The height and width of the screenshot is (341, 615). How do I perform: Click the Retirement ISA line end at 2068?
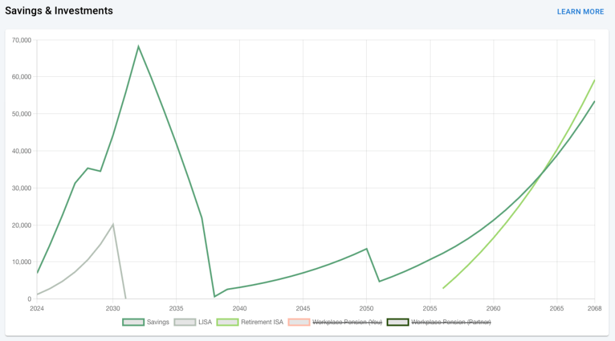(594, 80)
